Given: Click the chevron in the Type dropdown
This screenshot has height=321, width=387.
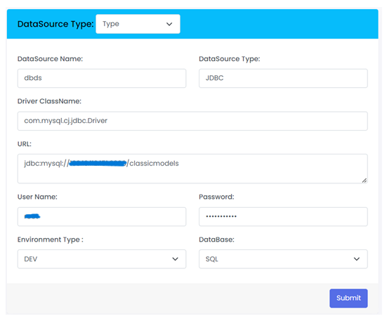Looking at the screenshot, I should [x=169, y=24].
